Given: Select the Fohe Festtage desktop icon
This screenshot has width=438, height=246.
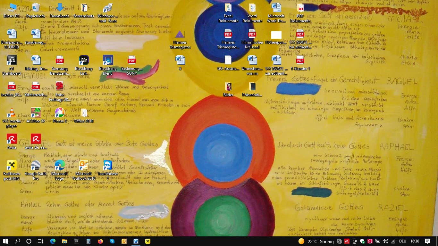Looking at the screenshot, I should coord(60,92).
